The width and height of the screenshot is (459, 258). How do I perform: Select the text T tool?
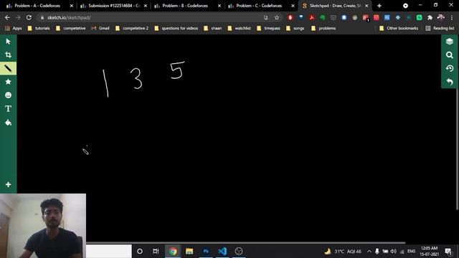8,108
